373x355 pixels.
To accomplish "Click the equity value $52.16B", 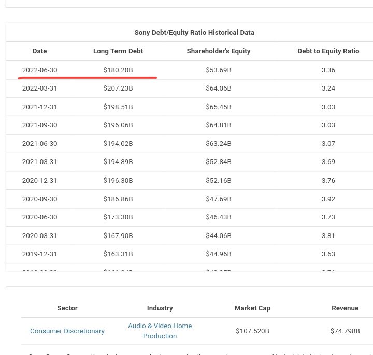I will click(219, 181).
